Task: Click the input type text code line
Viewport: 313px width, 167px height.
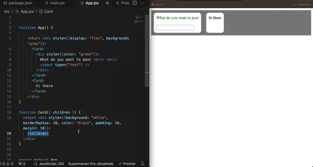Action: point(64,65)
